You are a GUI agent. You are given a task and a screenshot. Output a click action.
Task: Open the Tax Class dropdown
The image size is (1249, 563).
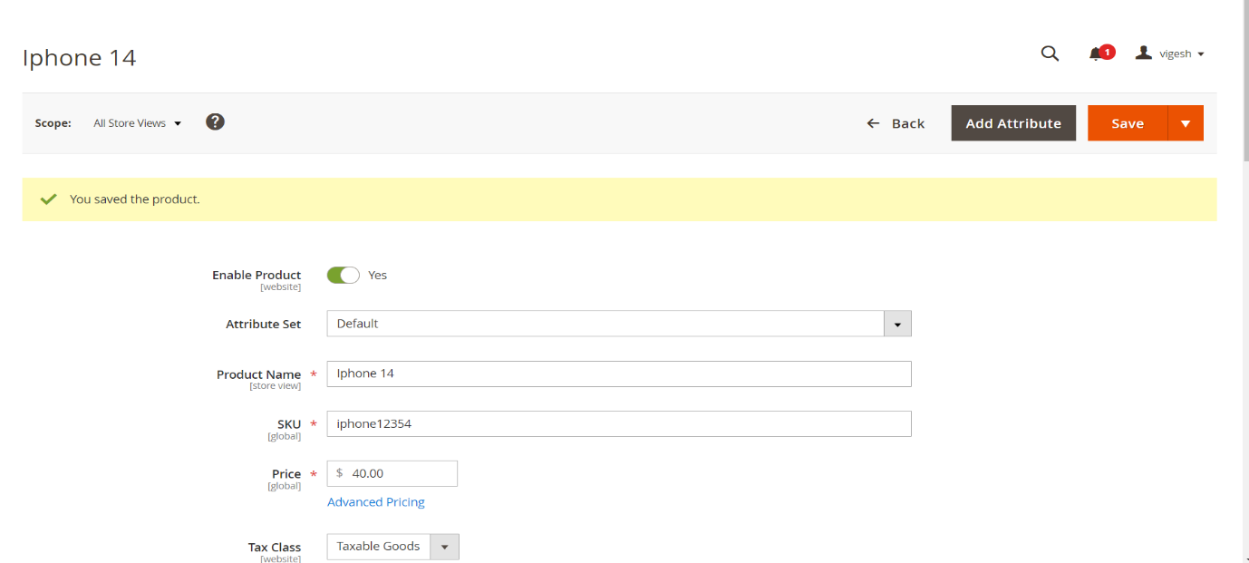tap(393, 547)
